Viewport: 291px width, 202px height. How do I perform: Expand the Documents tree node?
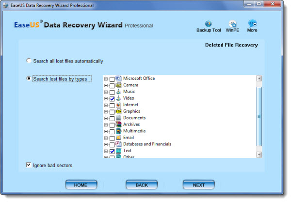[106, 118]
